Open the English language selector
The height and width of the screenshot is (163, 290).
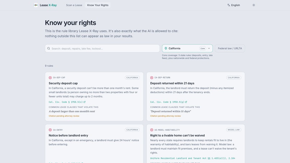(234, 5)
